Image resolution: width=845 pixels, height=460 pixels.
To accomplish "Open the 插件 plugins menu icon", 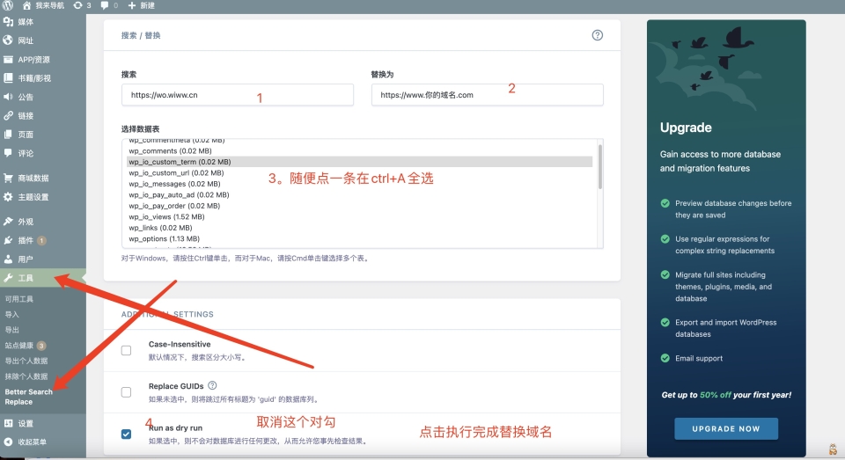I will [x=8, y=240].
